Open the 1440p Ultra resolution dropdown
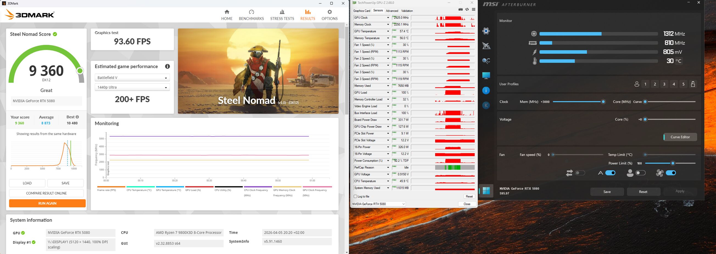Viewport: 716px width, 254px height. pyautogui.click(x=132, y=87)
